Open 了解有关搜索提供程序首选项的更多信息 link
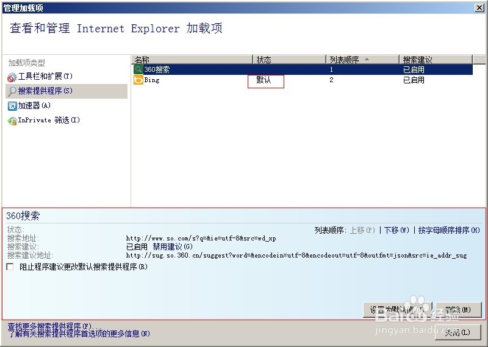The image size is (488, 347). click(x=79, y=334)
